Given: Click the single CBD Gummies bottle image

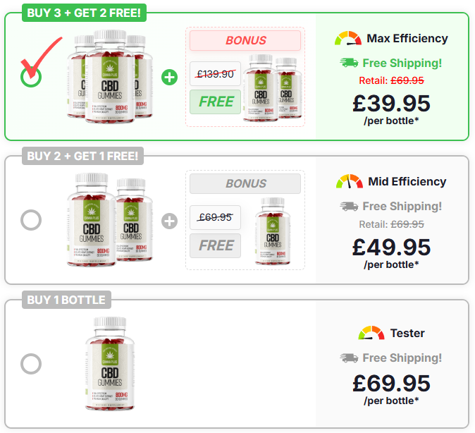Looking at the screenshot, I should [110, 364].
